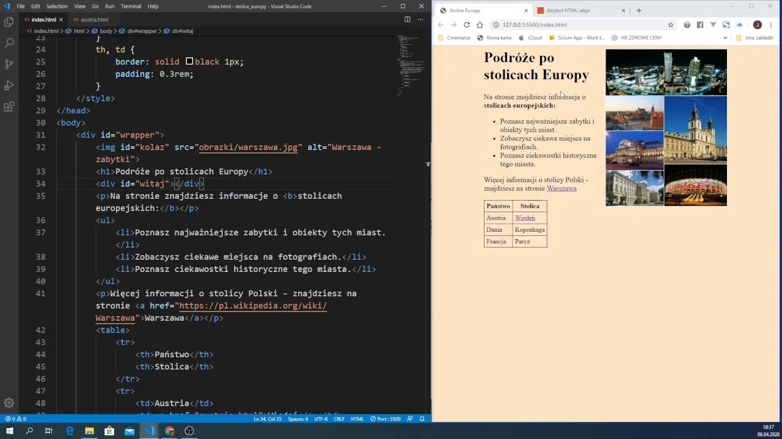Screen dimensions: 782x439
Task: Go back in Chrome browser
Action: (440, 25)
